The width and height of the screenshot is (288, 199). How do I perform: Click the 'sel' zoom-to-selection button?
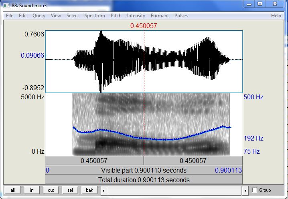[70, 190]
